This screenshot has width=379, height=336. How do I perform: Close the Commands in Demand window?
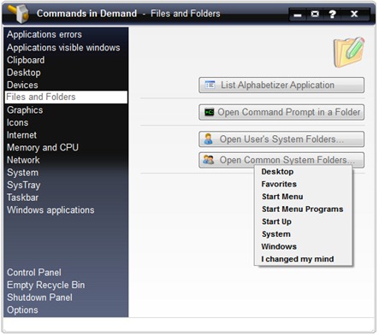[354, 14]
